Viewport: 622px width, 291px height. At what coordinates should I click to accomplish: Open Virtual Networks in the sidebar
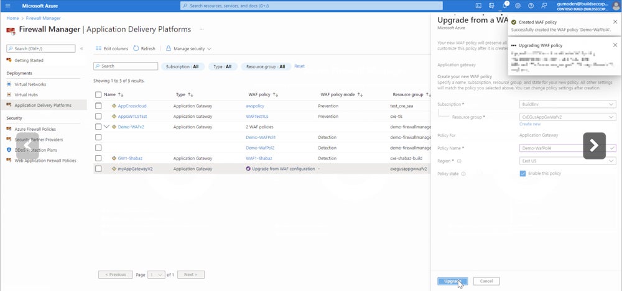(x=30, y=84)
